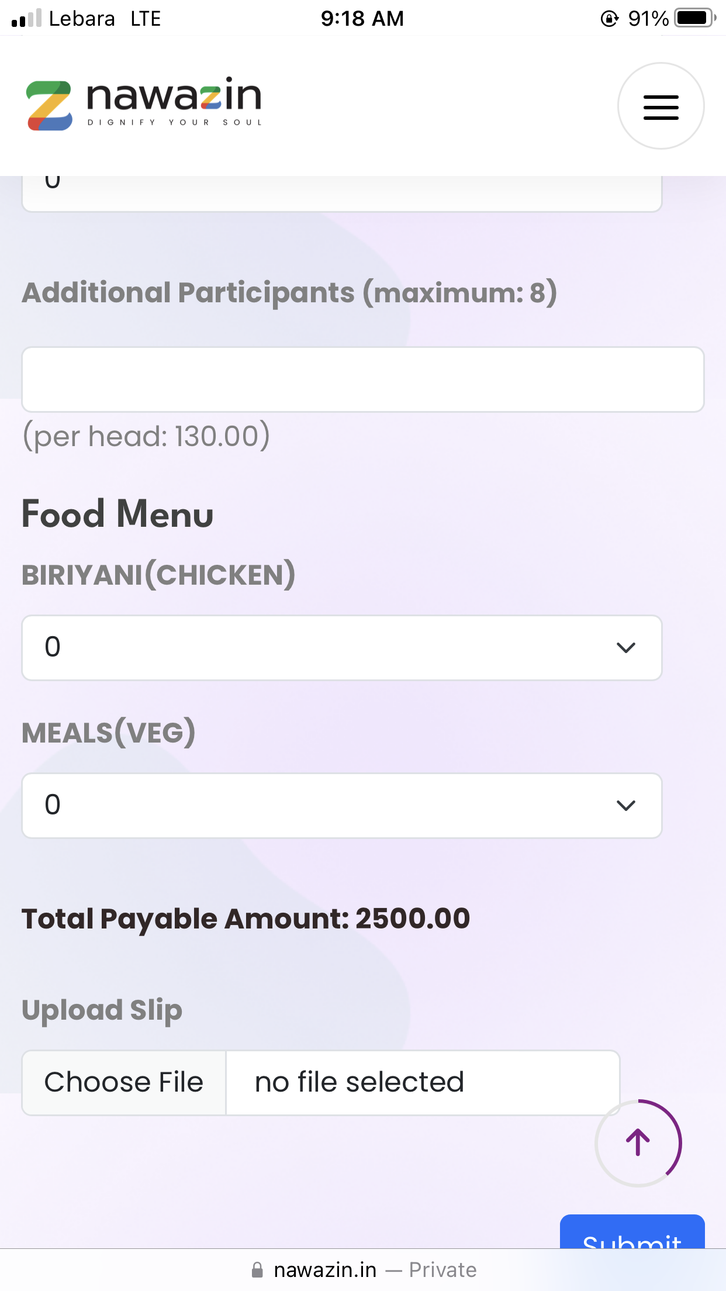726x1291 pixels.
Task: Tap the orientation lock status icon
Action: coord(609,19)
